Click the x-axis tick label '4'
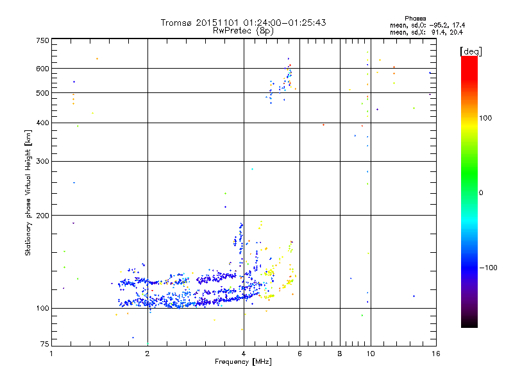 [x=244, y=354]
